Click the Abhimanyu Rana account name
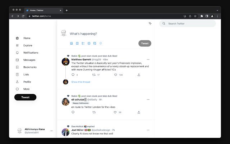 pyautogui.click(x=34, y=129)
